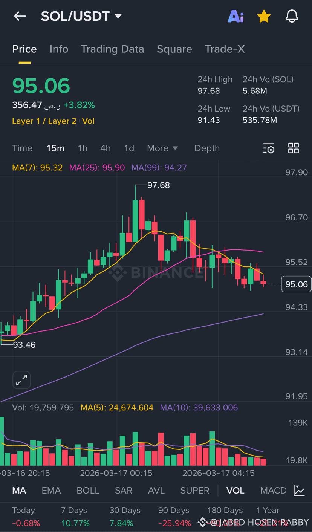Tap the large 95.06 last price

[x=41, y=86]
